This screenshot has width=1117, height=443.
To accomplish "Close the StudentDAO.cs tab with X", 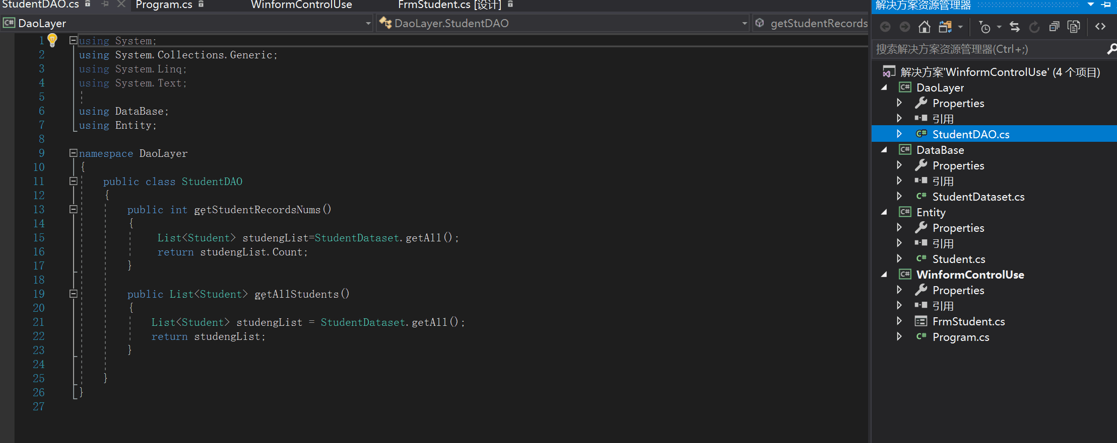I will (121, 4).
